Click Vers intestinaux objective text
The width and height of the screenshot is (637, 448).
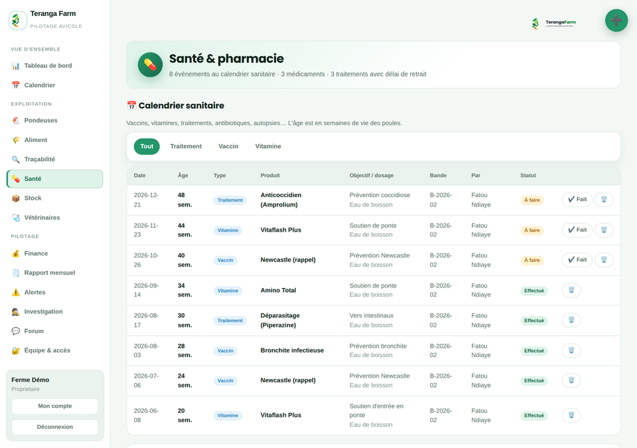click(x=372, y=315)
